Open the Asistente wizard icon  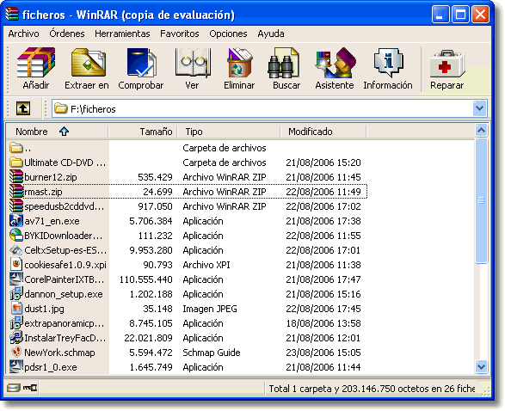(335, 63)
